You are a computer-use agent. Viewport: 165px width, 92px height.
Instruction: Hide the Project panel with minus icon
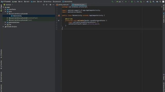(53, 5)
